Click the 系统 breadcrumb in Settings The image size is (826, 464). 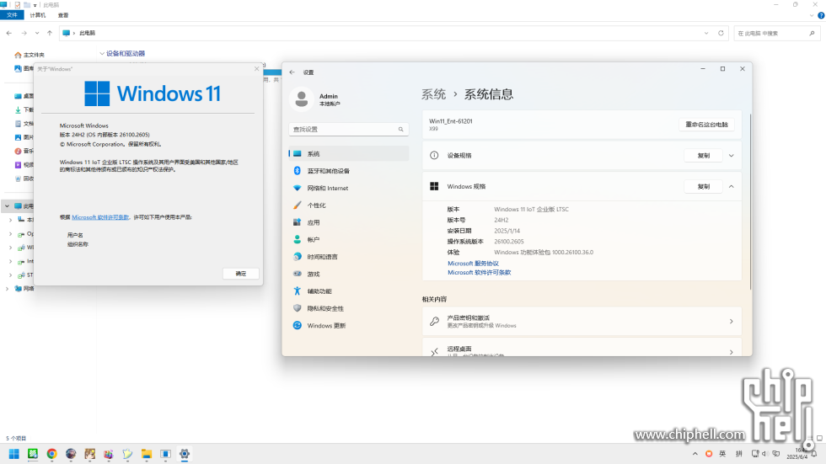(x=433, y=94)
